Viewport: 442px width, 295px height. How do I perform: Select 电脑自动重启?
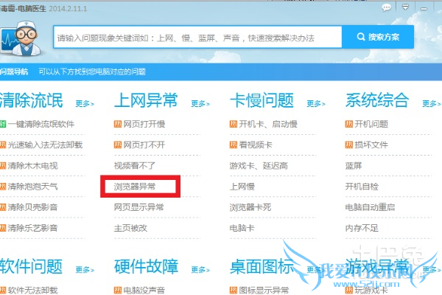point(370,207)
